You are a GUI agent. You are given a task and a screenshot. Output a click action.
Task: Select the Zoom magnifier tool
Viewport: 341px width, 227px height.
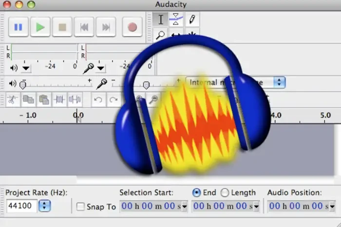click(160, 35)
